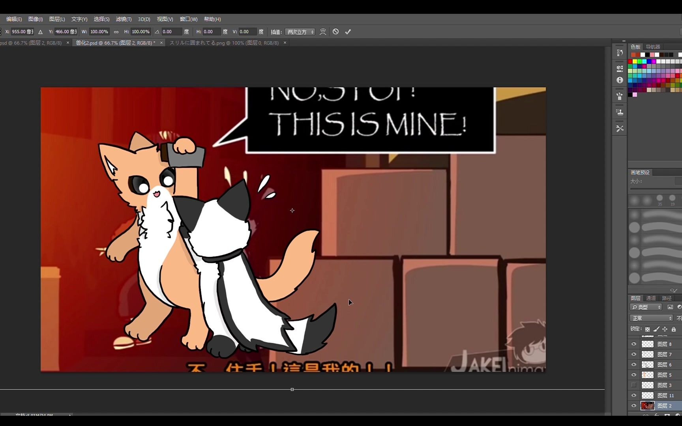The image size is (682, 426).
Task: Click the vertical skew V field
Action: point(247,32)
